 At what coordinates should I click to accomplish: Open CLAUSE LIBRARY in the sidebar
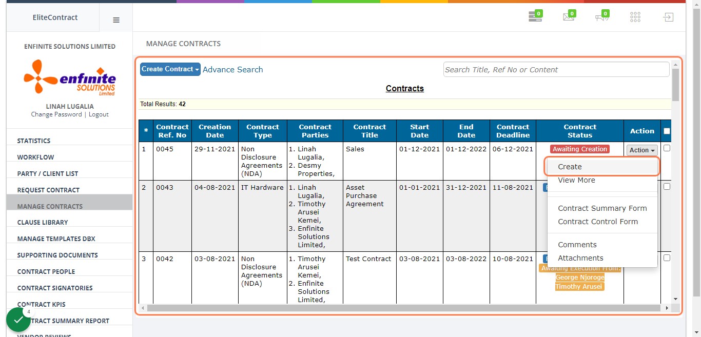tap(43, 222)
